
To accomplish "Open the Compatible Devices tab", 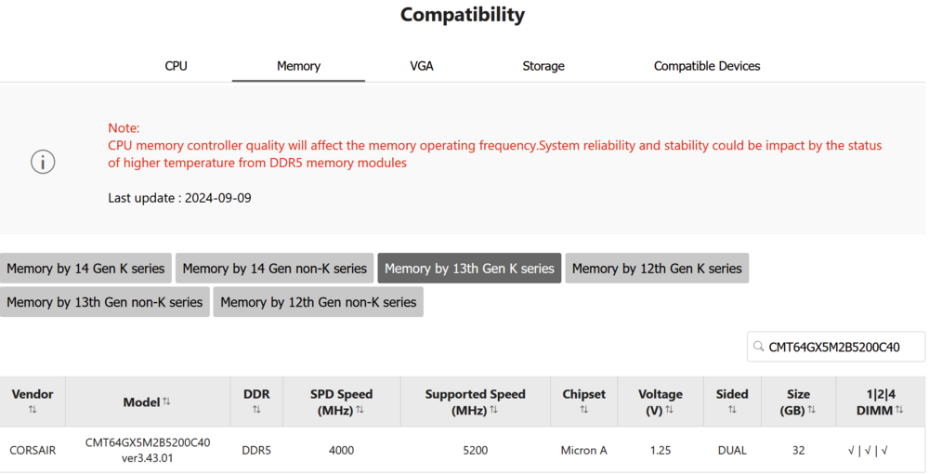I will tap(707, 66).
